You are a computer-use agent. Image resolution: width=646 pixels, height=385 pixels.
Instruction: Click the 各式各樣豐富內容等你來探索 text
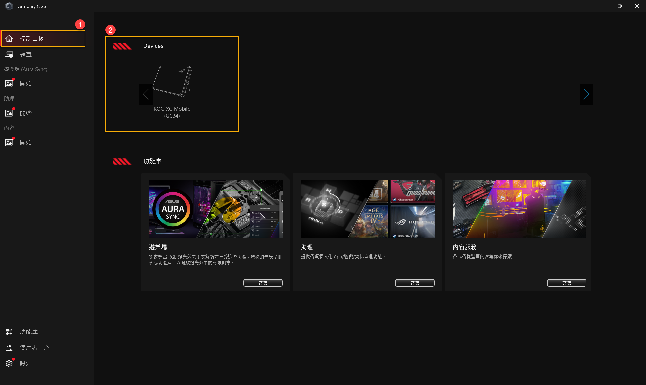point(484,256)
